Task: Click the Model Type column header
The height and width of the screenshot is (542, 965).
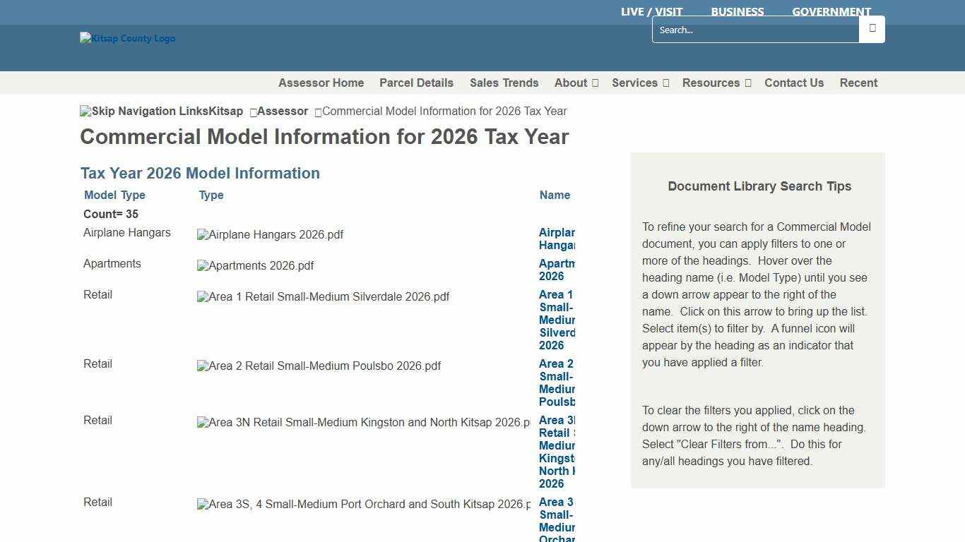Action: coord(114,195)
